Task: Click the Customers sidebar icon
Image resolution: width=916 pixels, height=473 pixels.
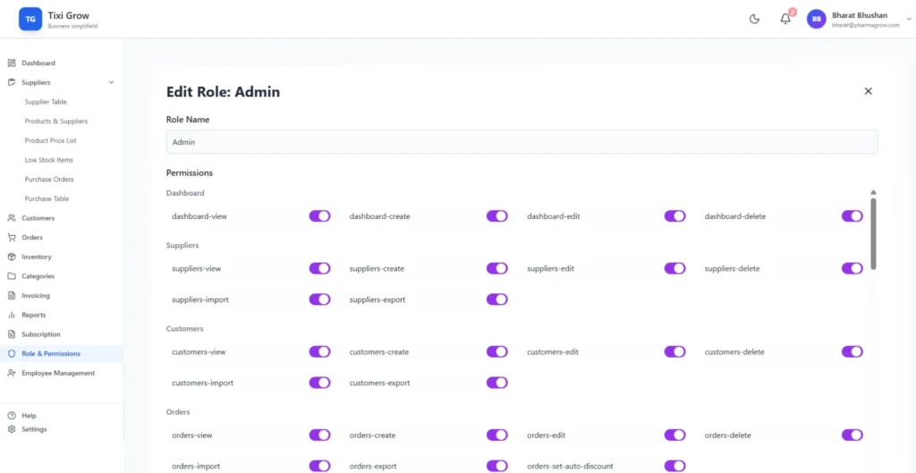Action: click(x=12, y=218)
